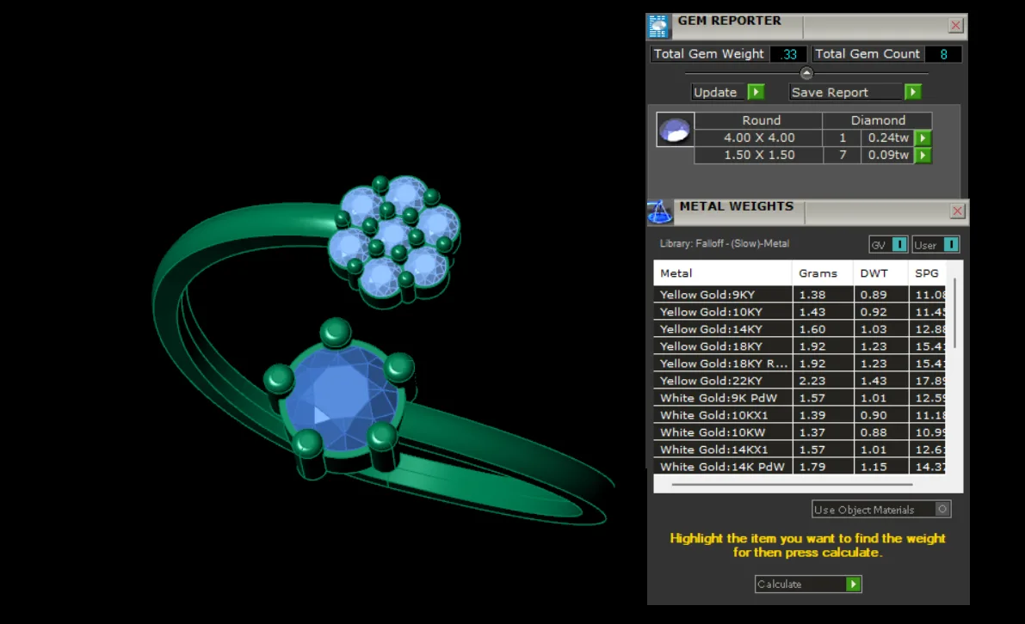The image size is (1025, 624).
Task: Collapse the gem report with round arrow handle
Action: tap(806, 73)
